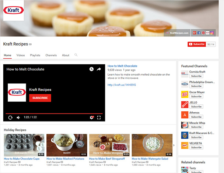This screenshot has width=224, height=173.
Task: Share the video with the arrow icon
Action: pyautogui.click(x=99, y=69)
